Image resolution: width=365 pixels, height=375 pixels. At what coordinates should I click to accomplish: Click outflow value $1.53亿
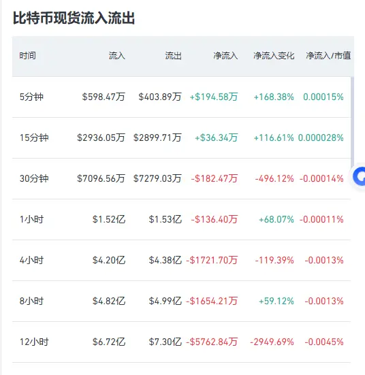click(x=165, y=219)
